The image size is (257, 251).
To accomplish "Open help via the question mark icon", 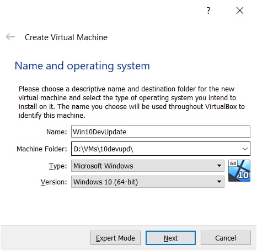I will (x=208, y=10).
